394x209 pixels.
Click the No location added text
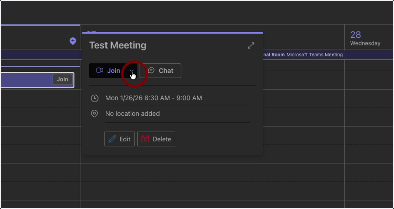point(133,114)
